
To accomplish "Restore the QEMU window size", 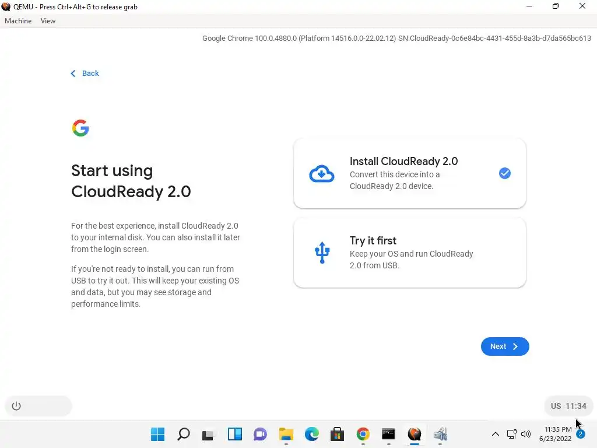I will click(x=556, y=6).
